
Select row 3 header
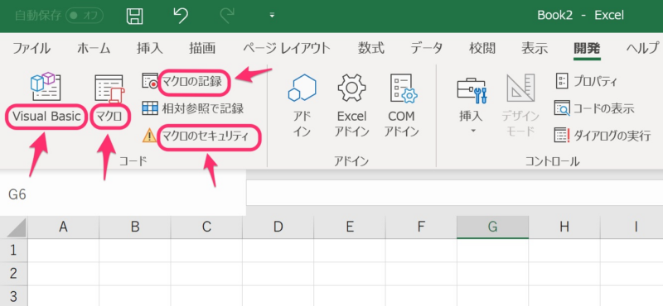coord(13,295)
